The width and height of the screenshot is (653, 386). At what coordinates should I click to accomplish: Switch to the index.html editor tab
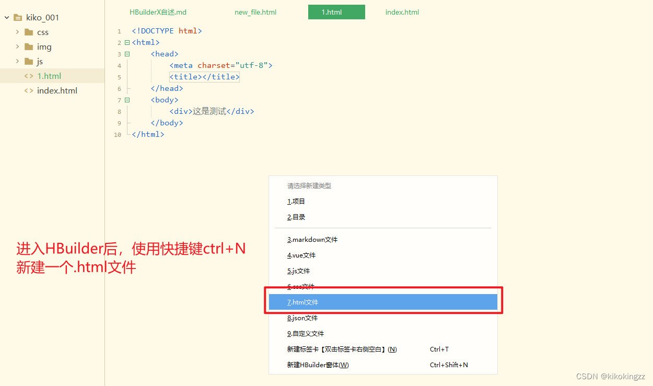(x=402, y=12)
